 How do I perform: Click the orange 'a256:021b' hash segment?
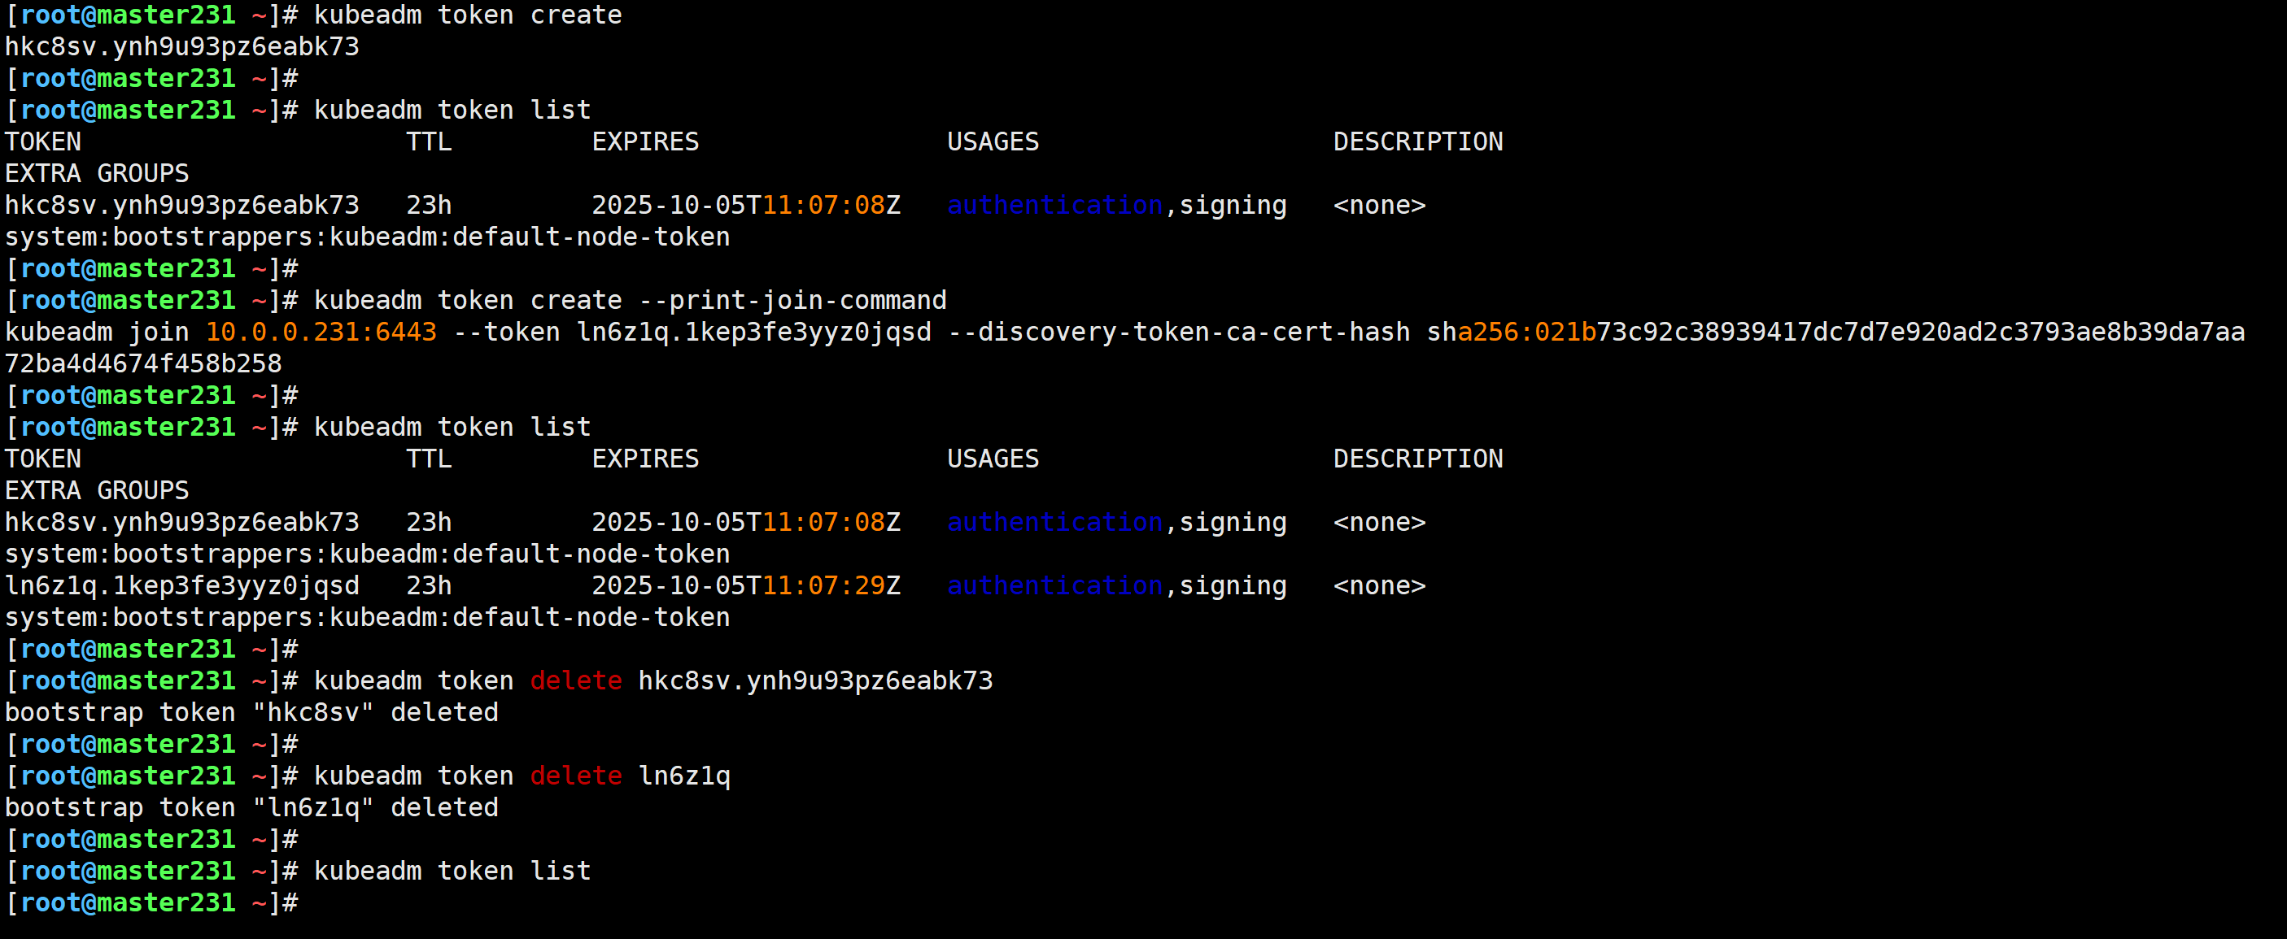click(x=1526, y=332)
